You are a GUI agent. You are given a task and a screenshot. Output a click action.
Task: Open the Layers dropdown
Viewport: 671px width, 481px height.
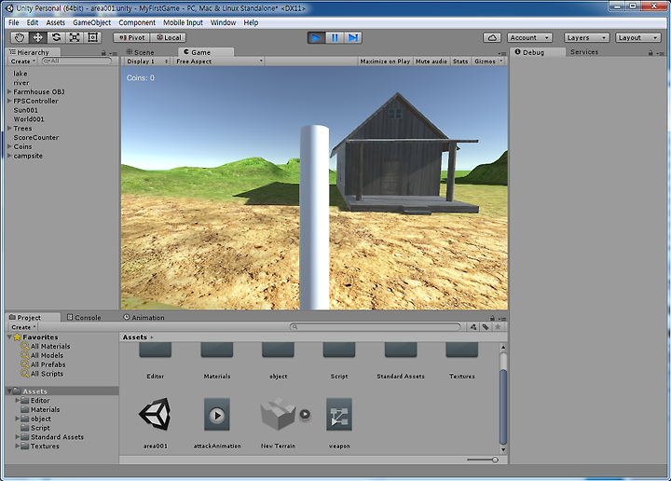[586, 37]
